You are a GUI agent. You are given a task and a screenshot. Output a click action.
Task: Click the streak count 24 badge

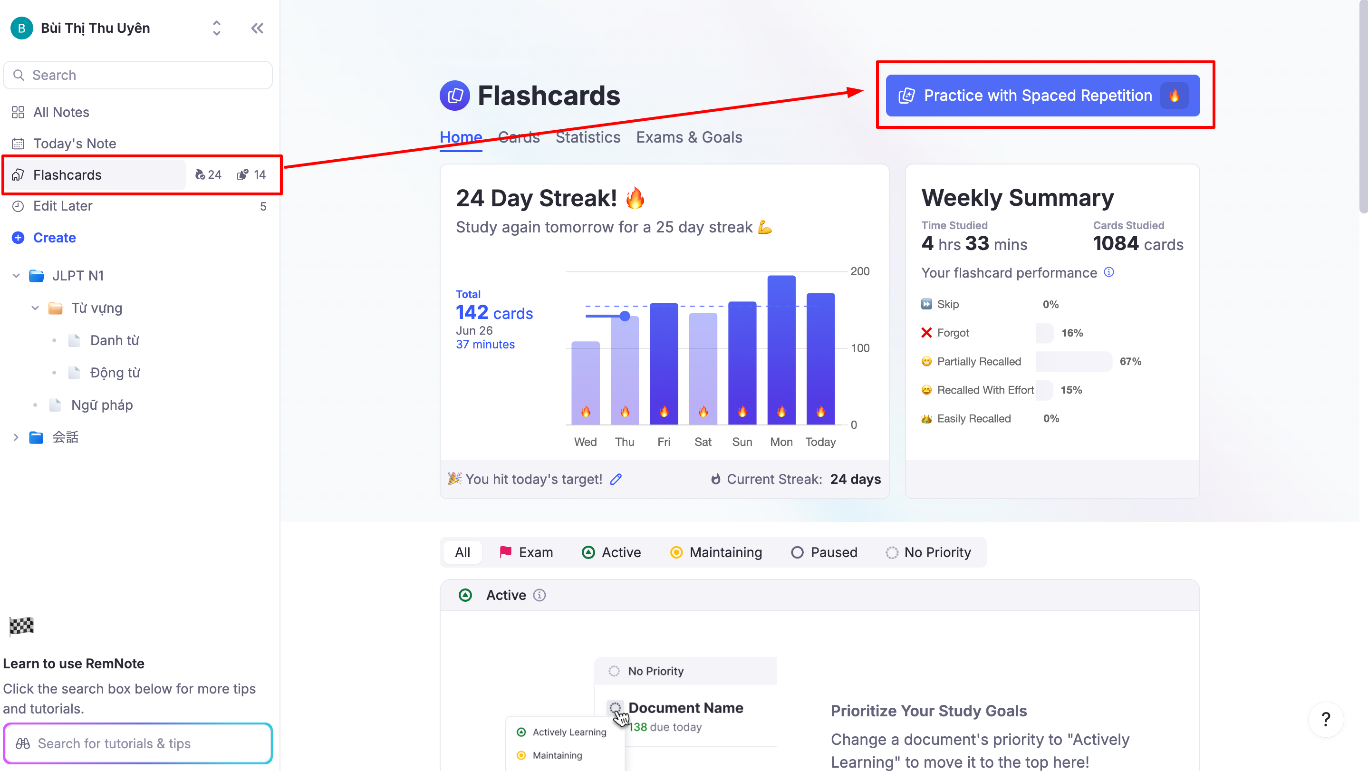208,175
